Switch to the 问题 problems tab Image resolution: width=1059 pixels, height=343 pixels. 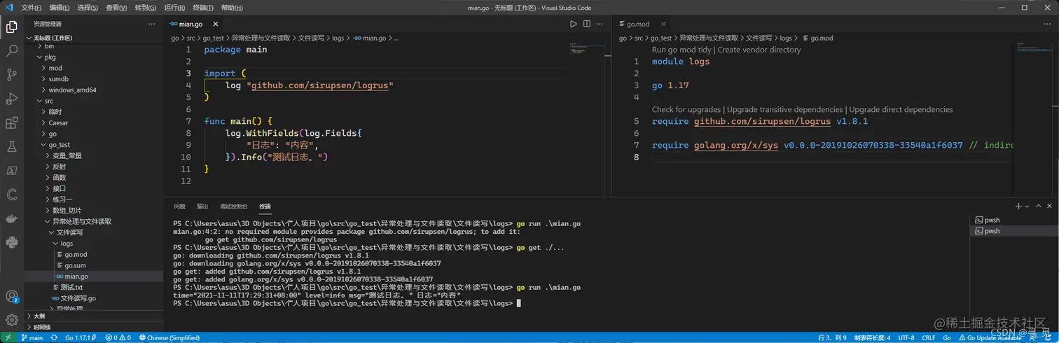tap(179, 206)
